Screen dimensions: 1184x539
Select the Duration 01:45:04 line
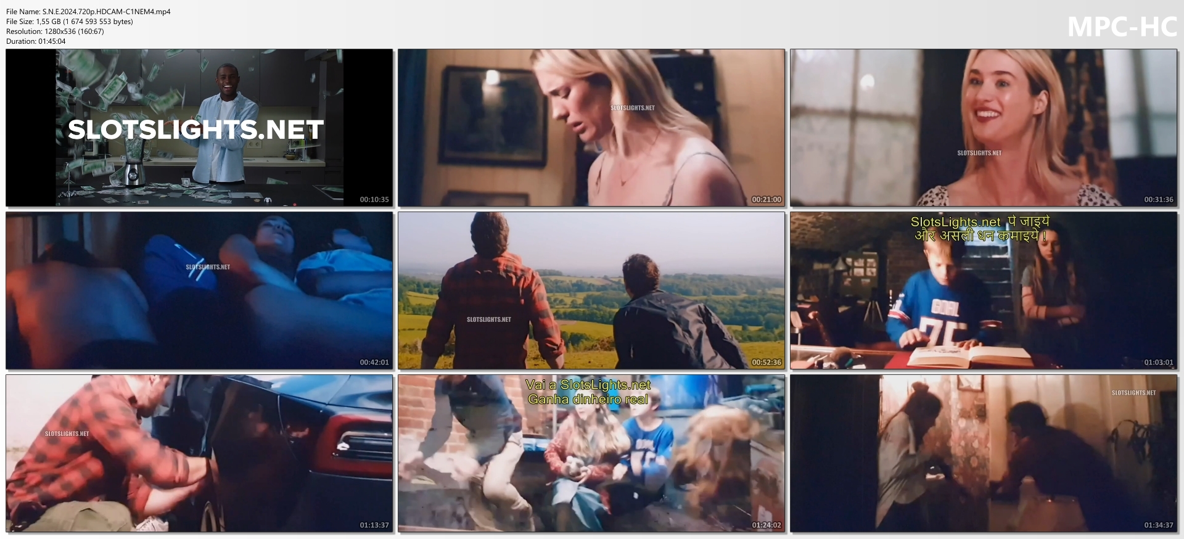pyautogui.click(x=36, y=41)
